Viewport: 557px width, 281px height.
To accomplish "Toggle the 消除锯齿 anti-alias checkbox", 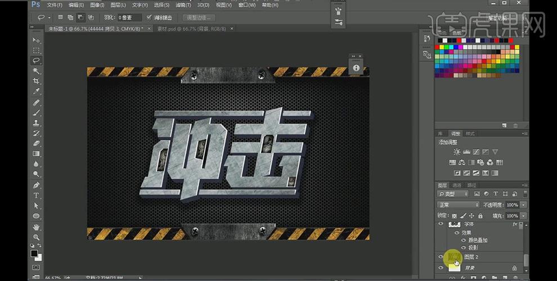I will click(x=149, y=17).
